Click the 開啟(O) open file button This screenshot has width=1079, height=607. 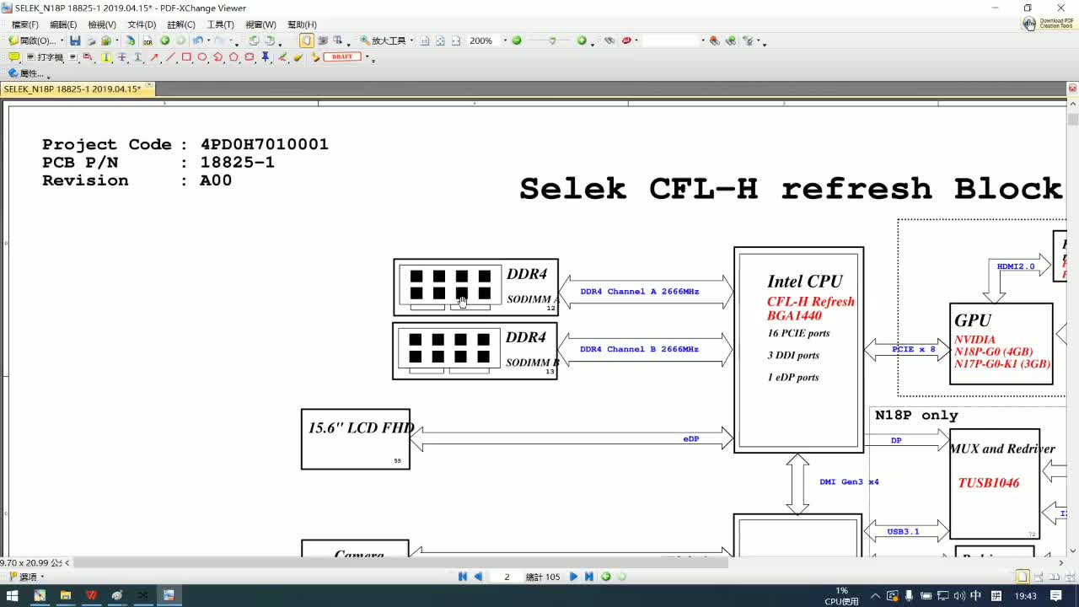point(34,40)
